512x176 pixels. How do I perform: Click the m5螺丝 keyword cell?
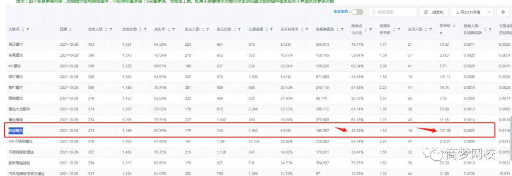coord(15,66)
